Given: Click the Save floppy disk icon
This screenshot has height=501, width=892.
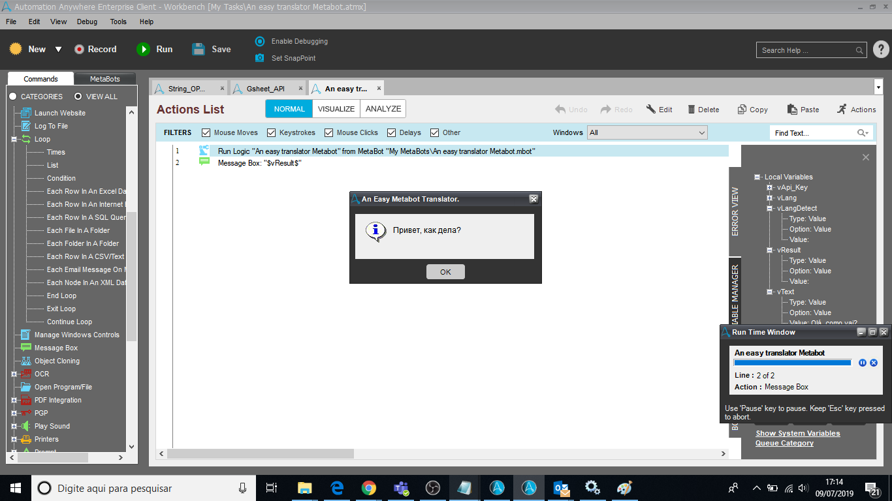Looking at the screenshot, I should (199, 49).
